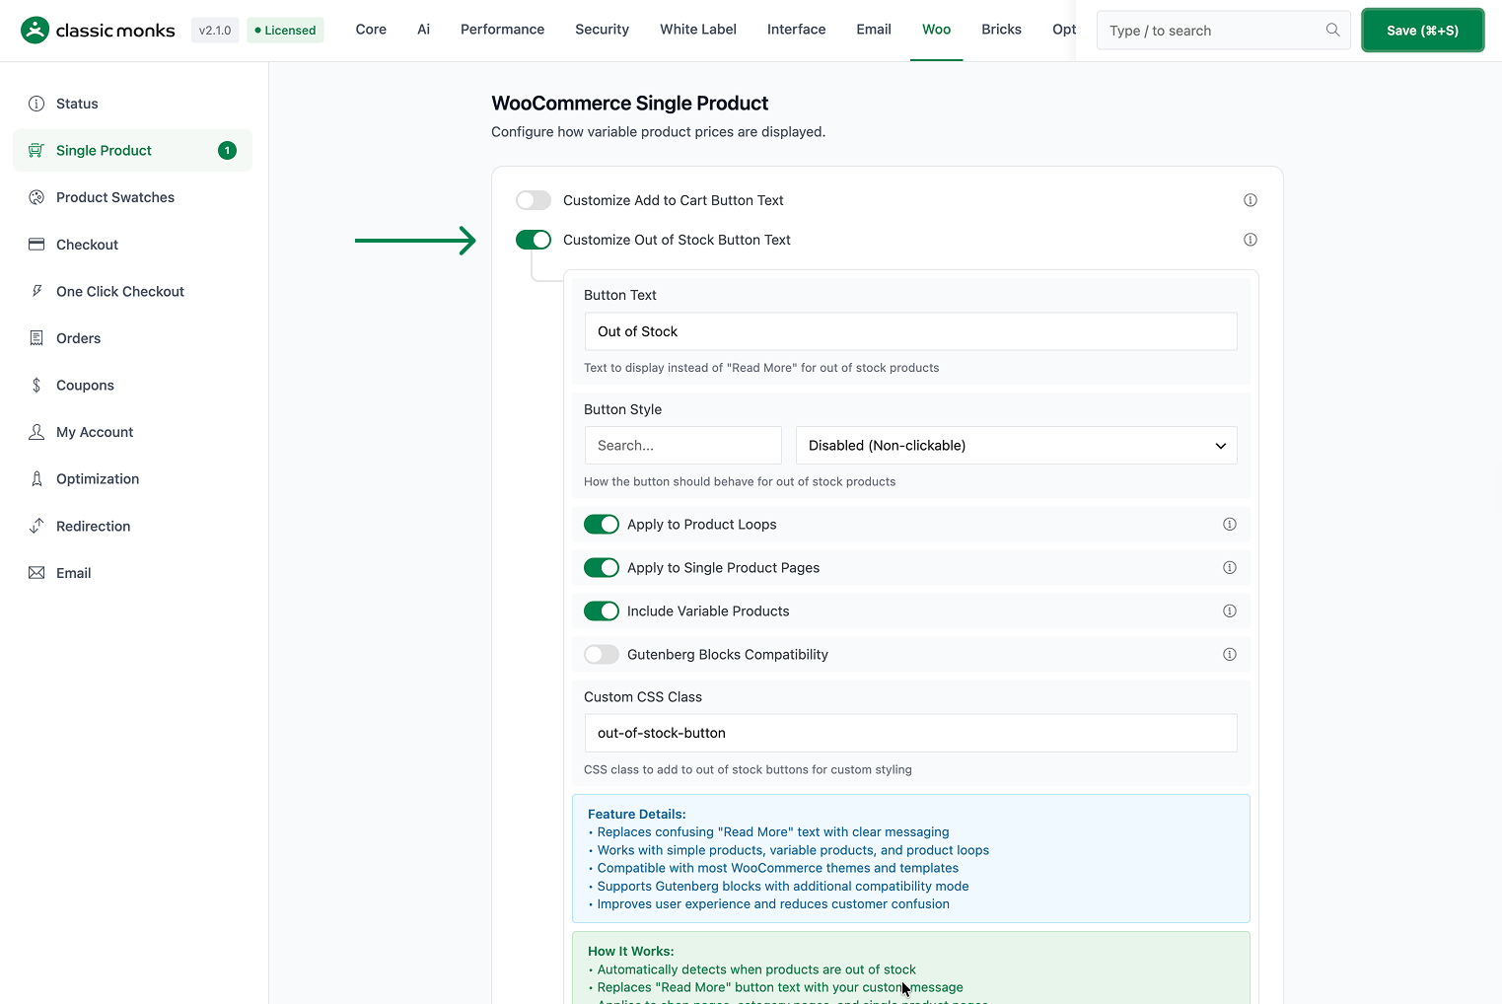
Task: Go to the White Label tab
Action: [x=698, y=30]
